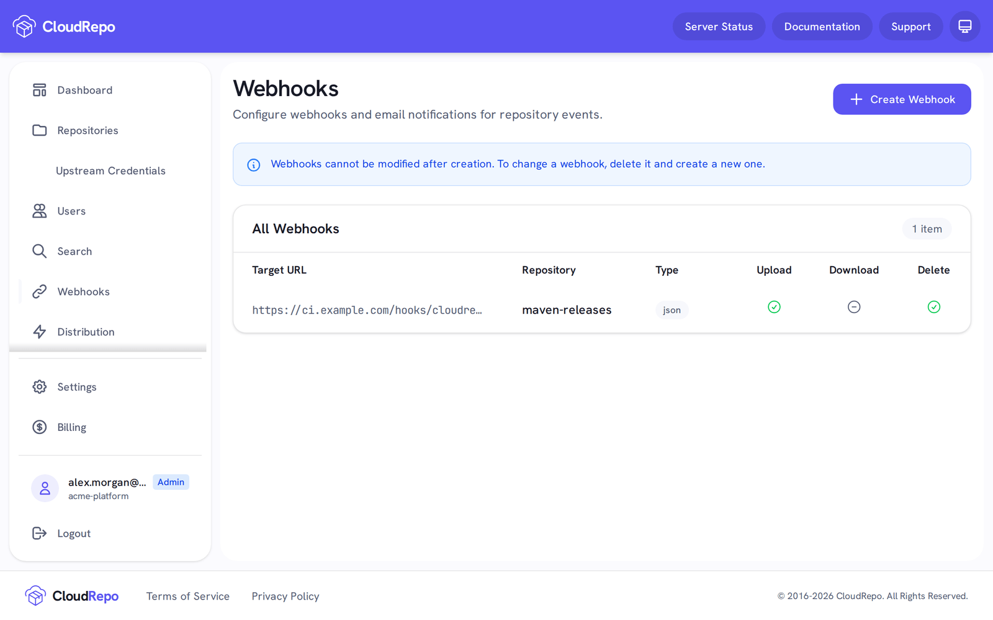Open the Privacy Policy link
Screen dimensions: 993x620
click(x=285, y=596)
